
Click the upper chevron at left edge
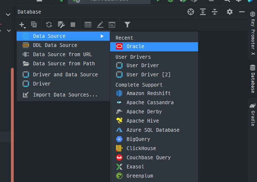[8, 15]
